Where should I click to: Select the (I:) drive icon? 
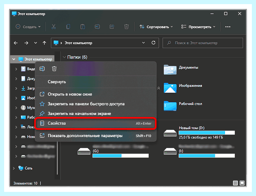point(170,152)
